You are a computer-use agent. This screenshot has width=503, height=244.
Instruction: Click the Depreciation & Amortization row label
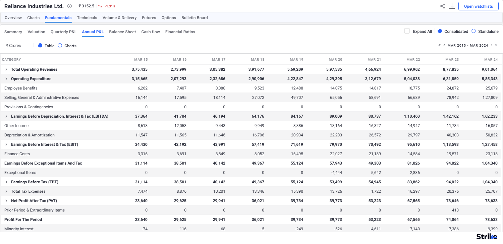(x=30, y=135)
